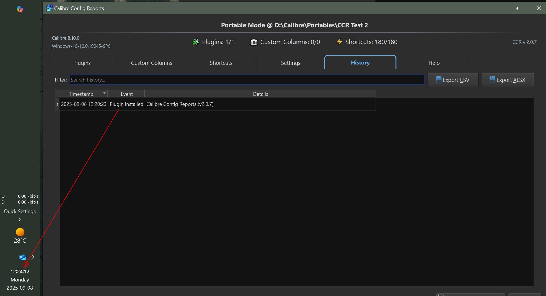546x296 pixels.
Task: Select timestamp cell 2025-09-08 12:20:23
Action: click(84, 104)
